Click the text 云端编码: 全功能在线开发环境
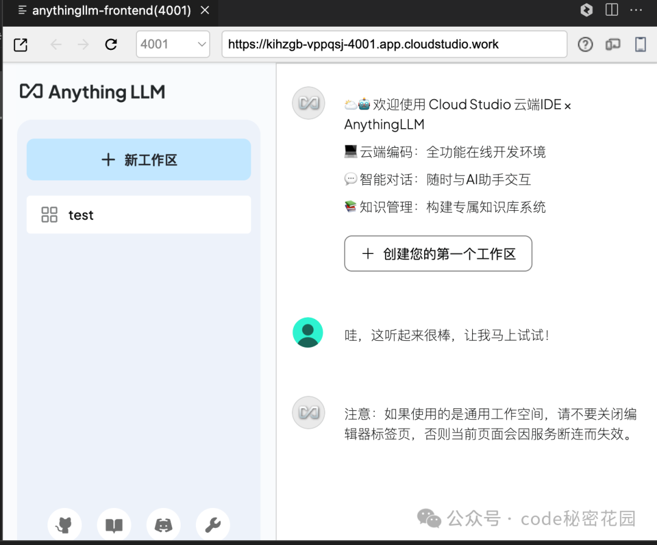 pos(445,152)
